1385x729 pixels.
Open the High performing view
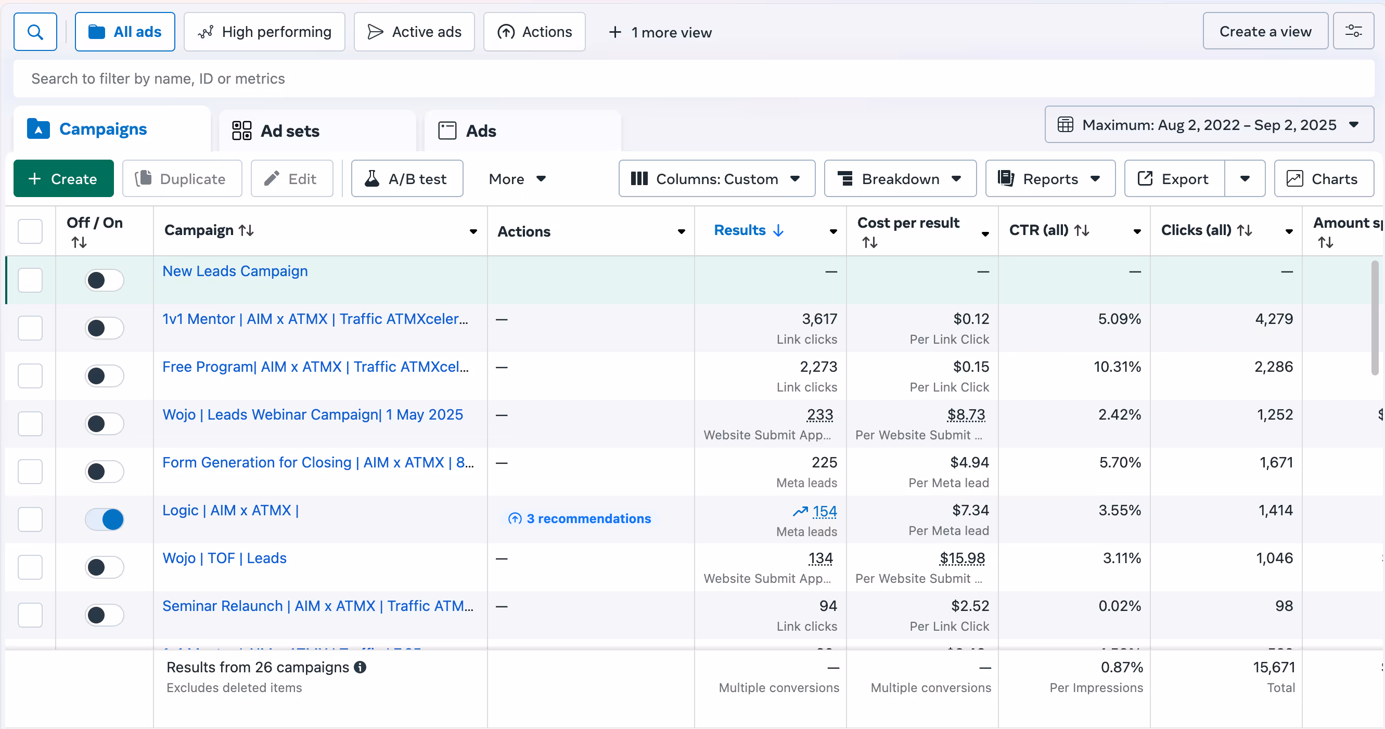[264, 32]
